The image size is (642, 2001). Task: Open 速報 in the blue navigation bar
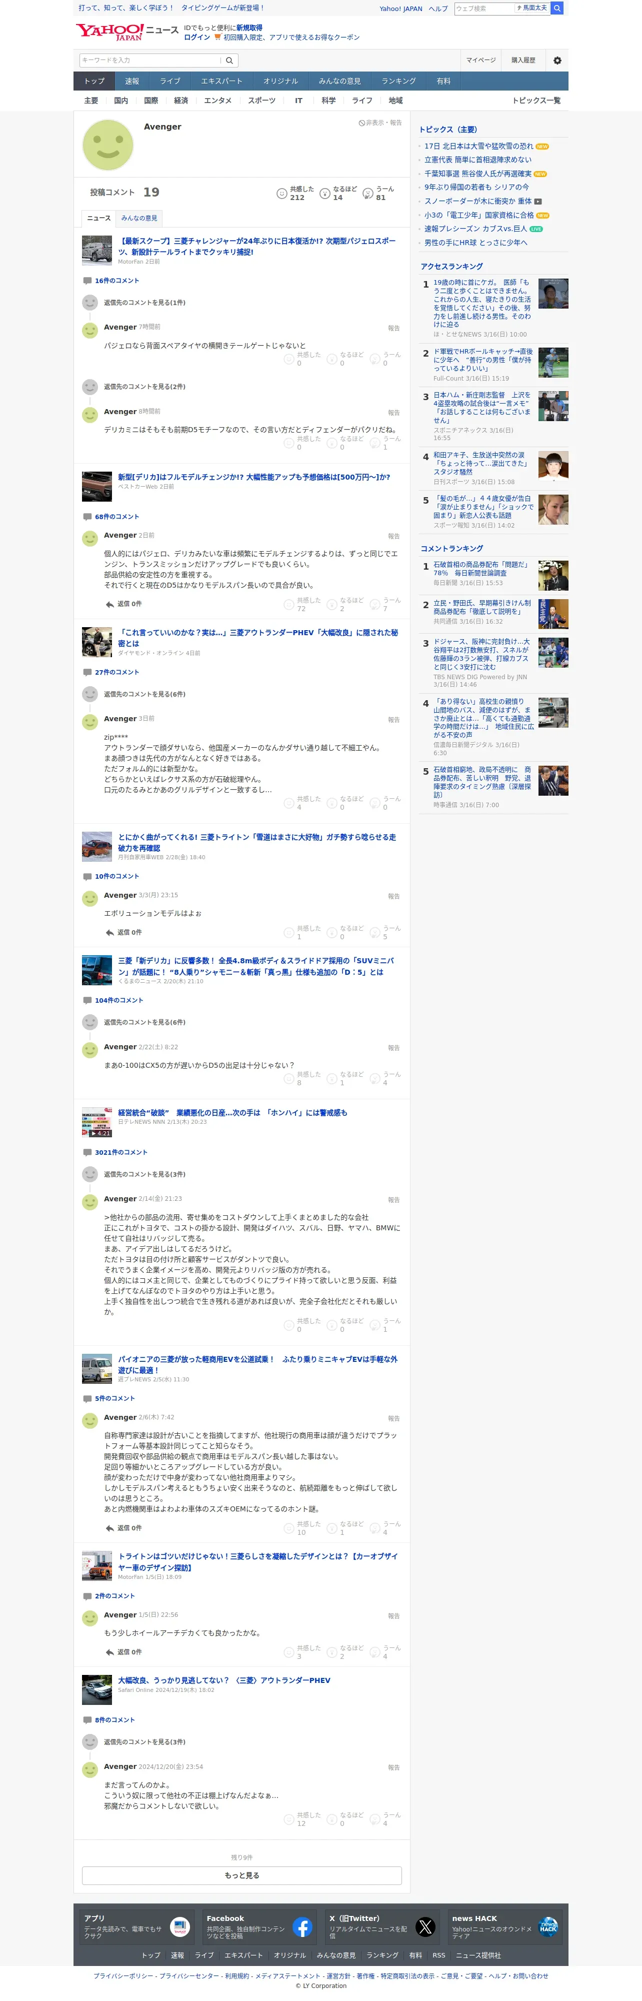(x=132, y=81)
